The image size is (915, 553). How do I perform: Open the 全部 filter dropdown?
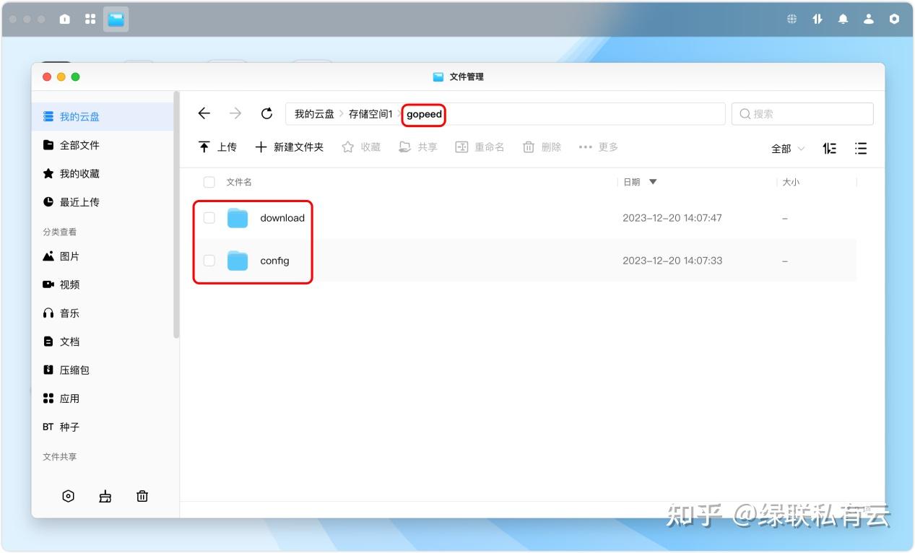click(x=786, y=148)
